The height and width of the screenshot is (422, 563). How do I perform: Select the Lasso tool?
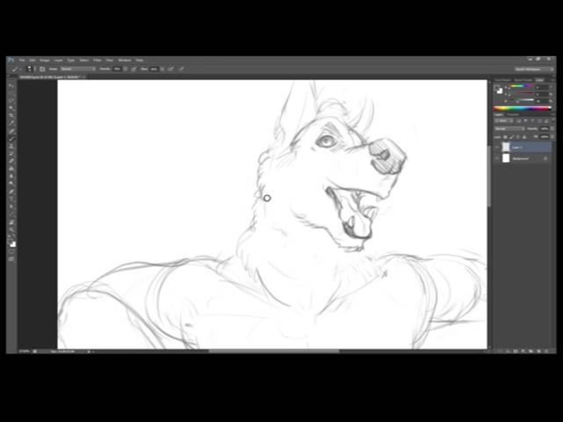(11, 100)
